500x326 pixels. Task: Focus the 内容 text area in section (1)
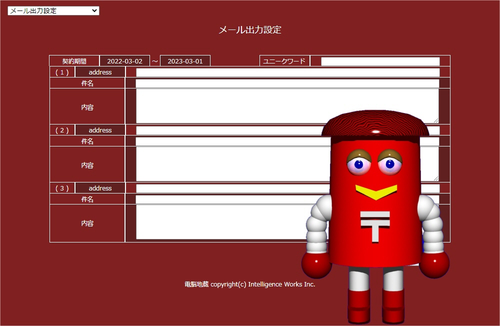287,106
